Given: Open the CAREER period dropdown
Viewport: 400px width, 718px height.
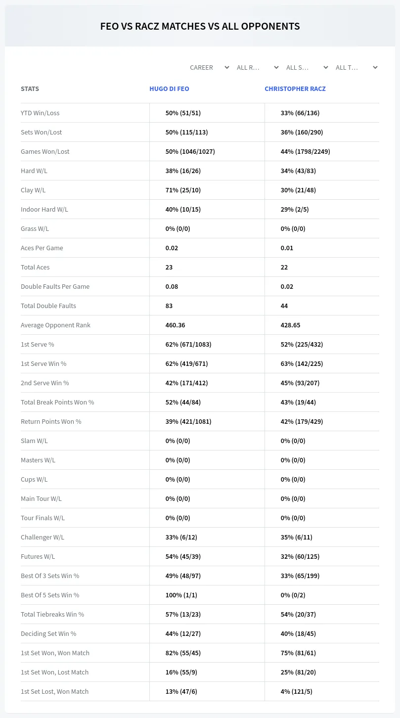Looking at the screenshot, I should (210, 67).
